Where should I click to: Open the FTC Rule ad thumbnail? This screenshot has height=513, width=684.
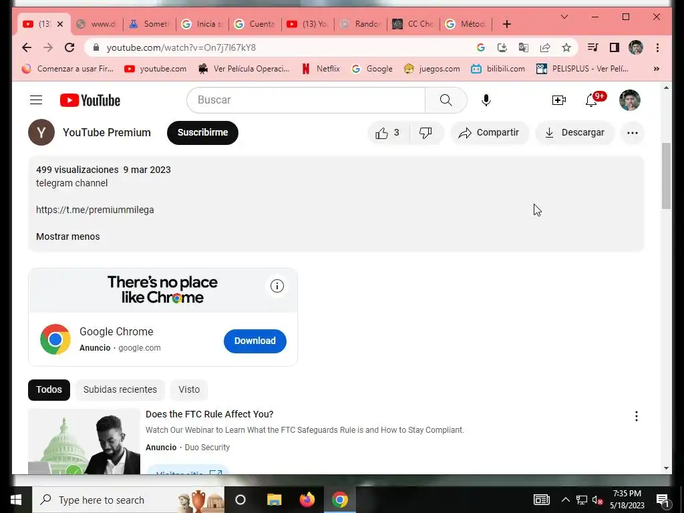pyautogui.click(x=84, y=442)
